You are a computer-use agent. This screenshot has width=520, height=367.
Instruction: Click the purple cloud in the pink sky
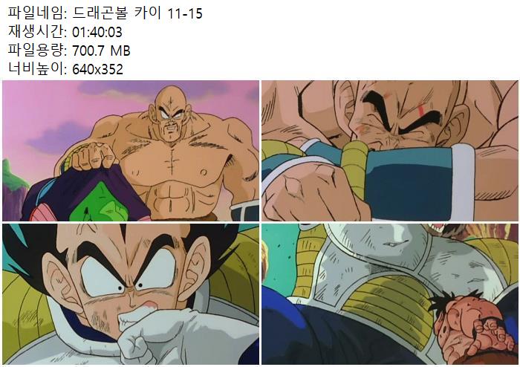tap(59, 138)
